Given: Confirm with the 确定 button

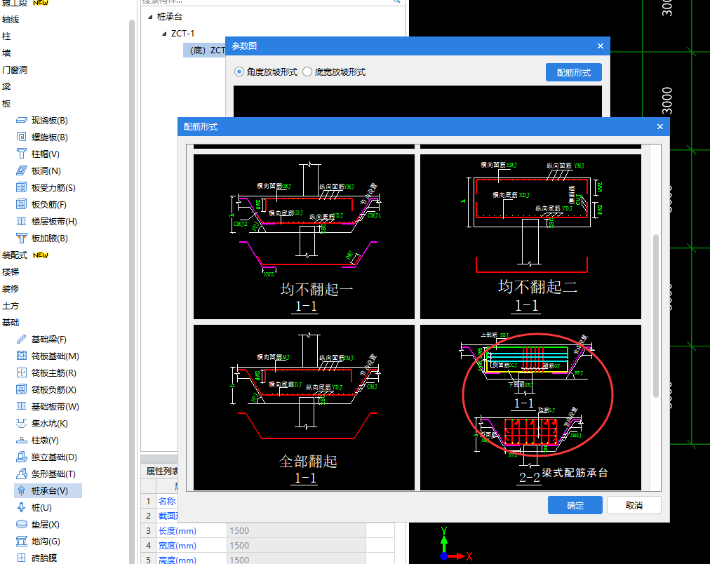Looking at the screenshot, I should pos(575,505).
